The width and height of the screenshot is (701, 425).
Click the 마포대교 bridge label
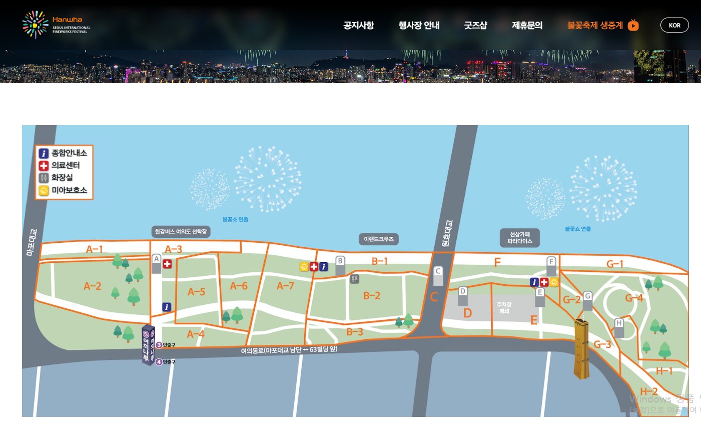(x=32, y=242)
